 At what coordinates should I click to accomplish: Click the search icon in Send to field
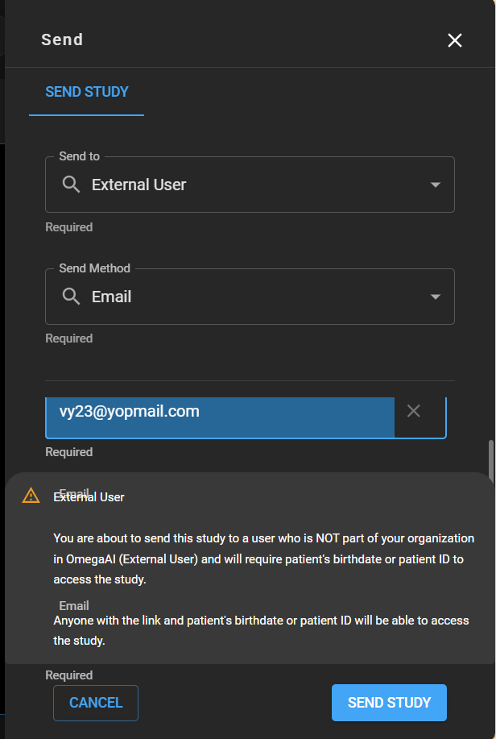tap(71, 185)
